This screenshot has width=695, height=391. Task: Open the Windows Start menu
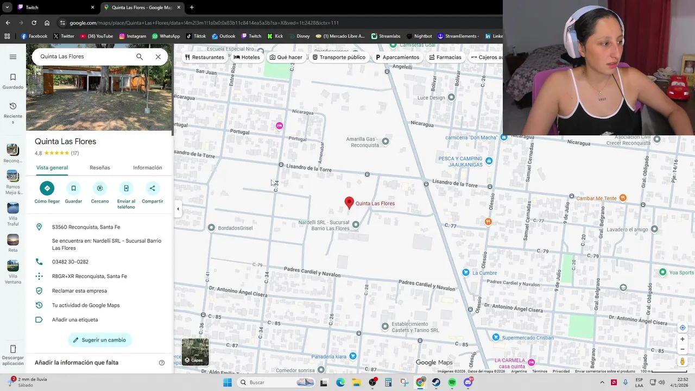pos(228,382)
